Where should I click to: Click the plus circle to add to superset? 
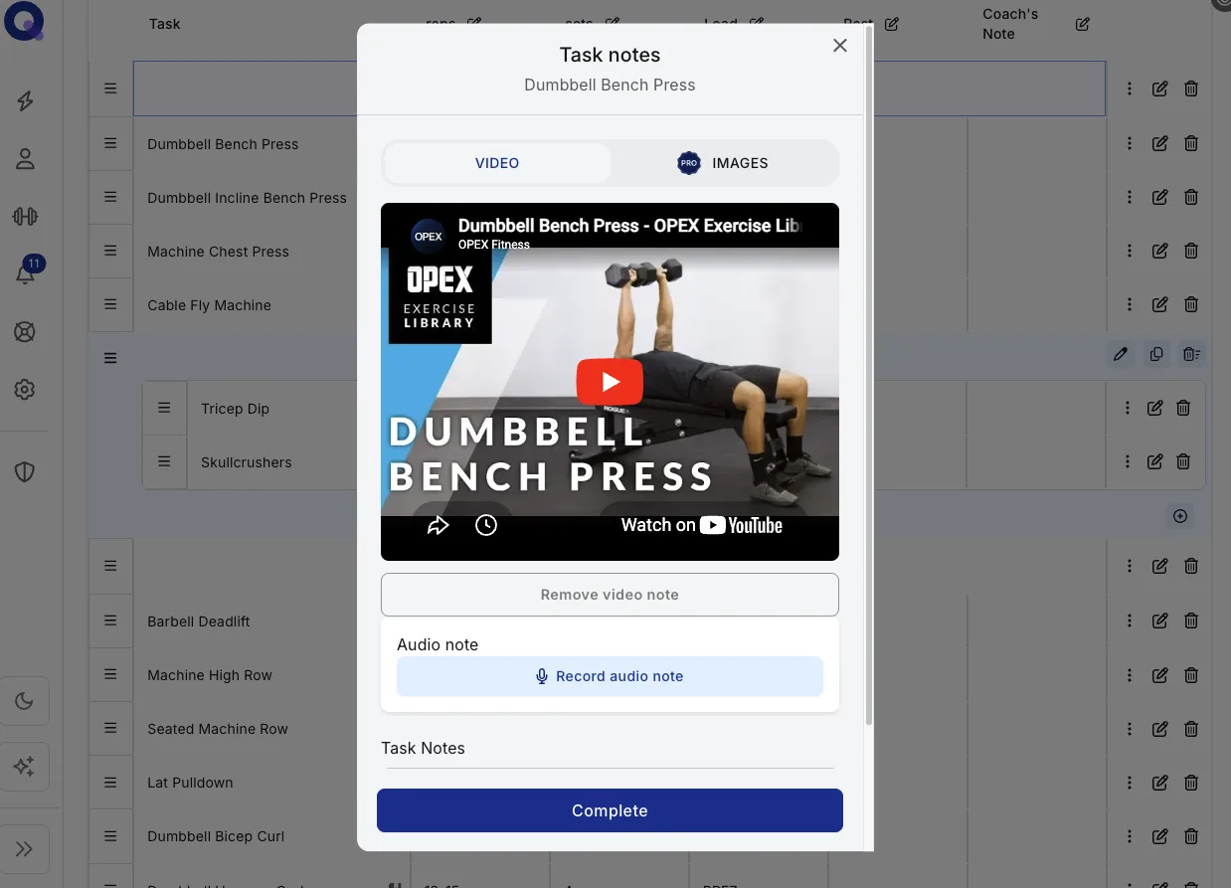(x=1180, y=516)
